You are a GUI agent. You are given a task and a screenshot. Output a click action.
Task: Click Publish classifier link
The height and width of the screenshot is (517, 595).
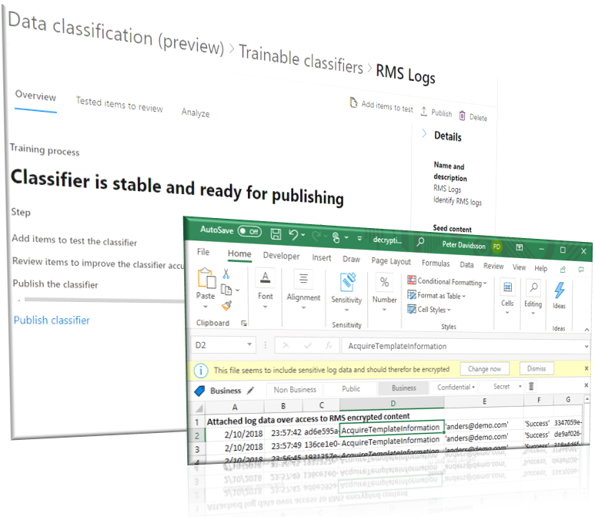point(52,320)
